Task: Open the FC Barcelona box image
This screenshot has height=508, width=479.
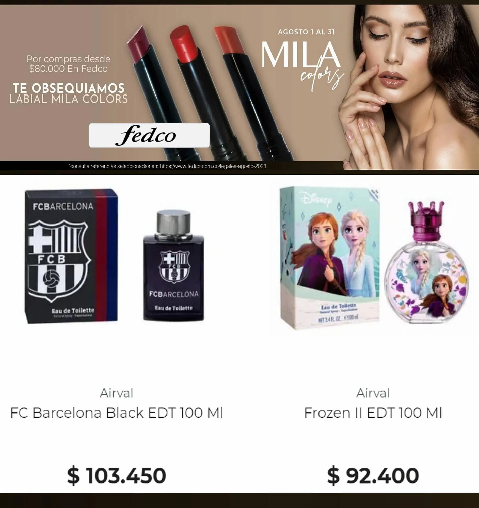Action: (x=71, y=256)
